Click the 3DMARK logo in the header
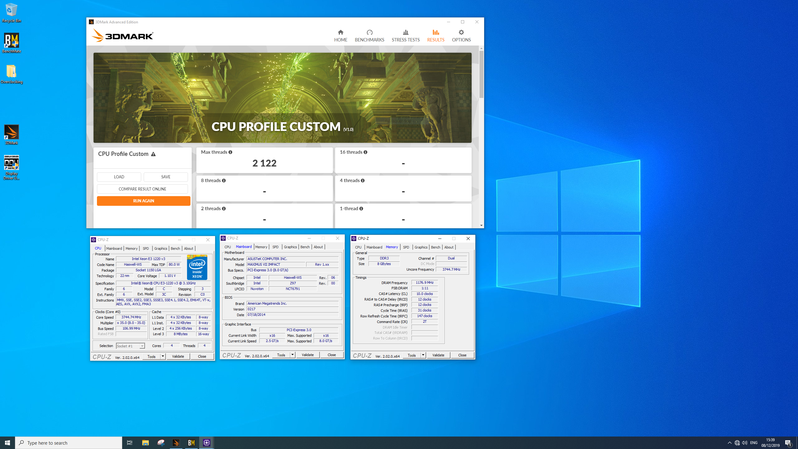The height and width of the screenshot is (449, 798). point(122,36)
